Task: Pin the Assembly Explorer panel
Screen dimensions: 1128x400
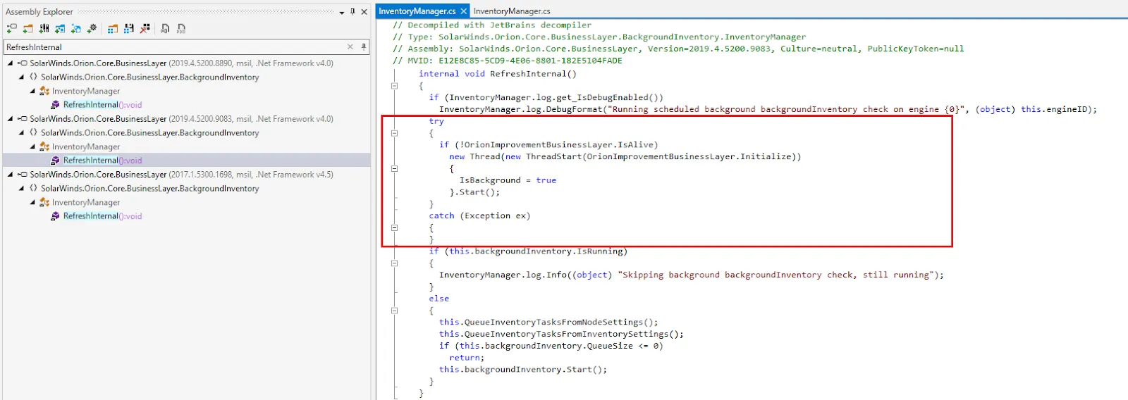Action: pyautogui.click(x=352, y=12)
